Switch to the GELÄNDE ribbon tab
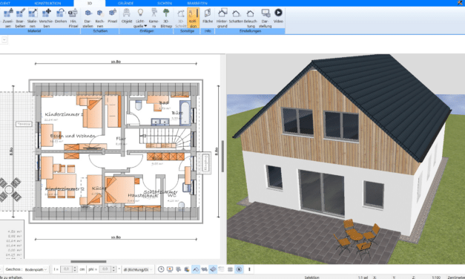 pyautogui.click(x=125, y=3)
